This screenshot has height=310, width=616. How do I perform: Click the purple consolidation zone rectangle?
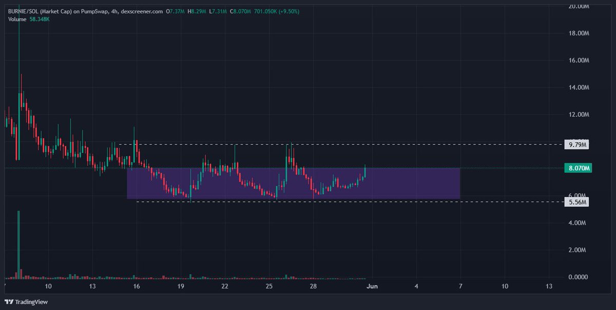[x=293, y=183]
